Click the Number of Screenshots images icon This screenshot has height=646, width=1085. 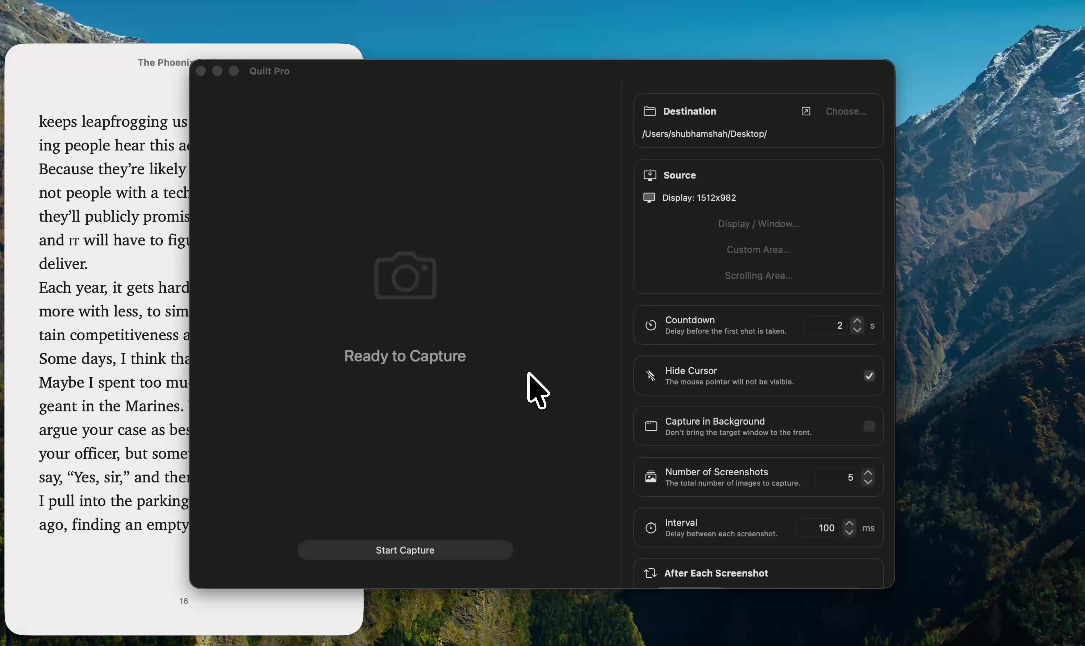pos(651,477)
